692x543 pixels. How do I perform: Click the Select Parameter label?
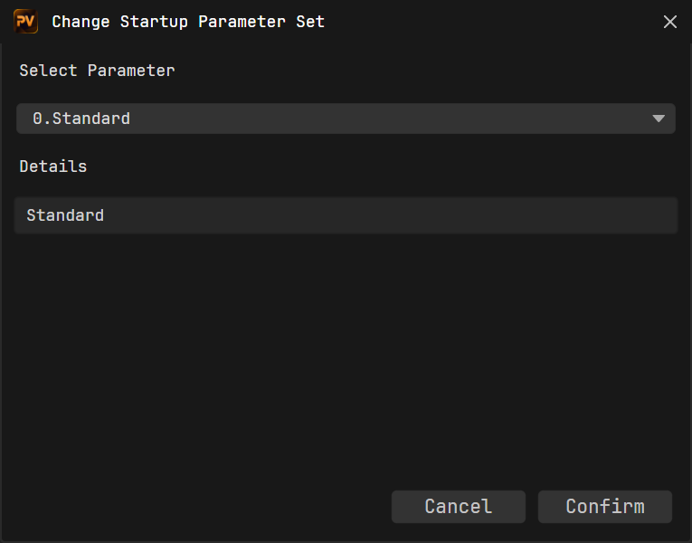pyautogui.click(x=97, y=71)
